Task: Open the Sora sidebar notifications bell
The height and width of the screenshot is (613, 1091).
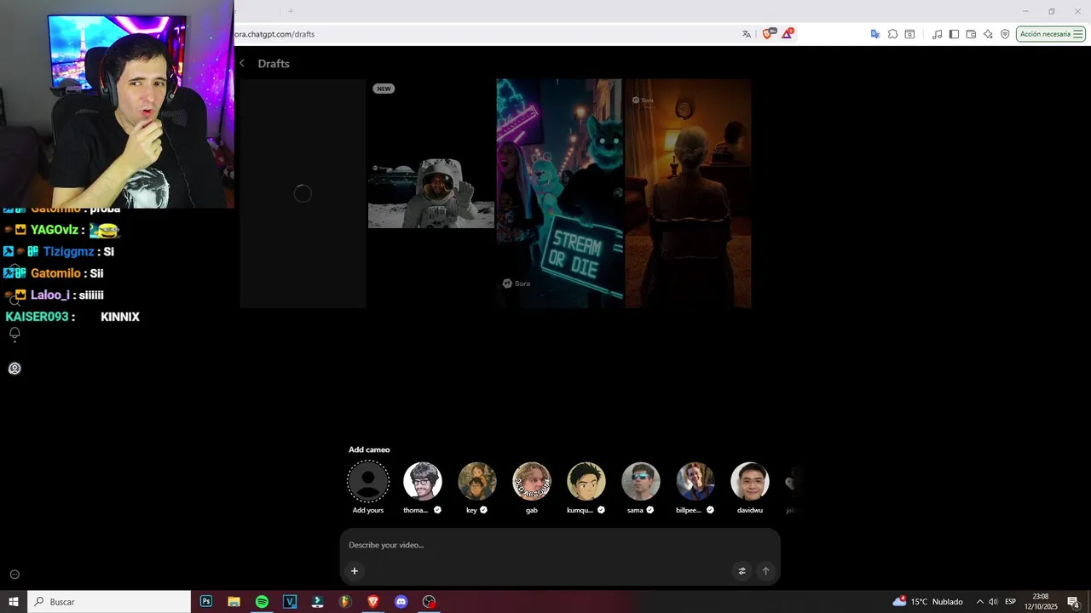Action: tap(14, 334)
